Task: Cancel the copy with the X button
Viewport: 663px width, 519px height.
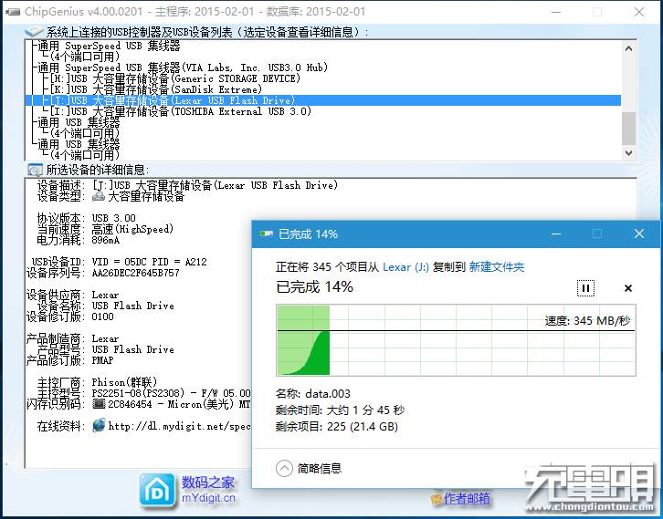Action: coord(628,288)
